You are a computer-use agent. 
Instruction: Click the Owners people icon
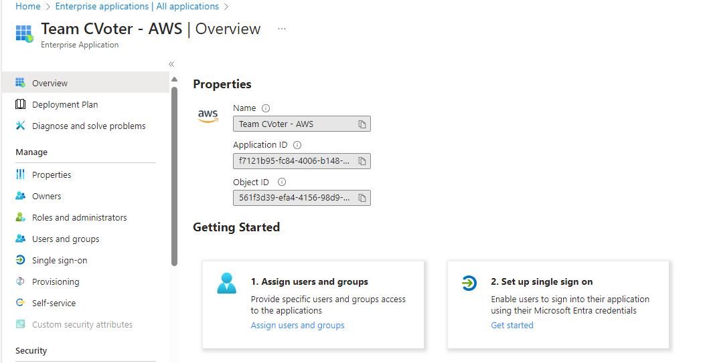point(20,195)
